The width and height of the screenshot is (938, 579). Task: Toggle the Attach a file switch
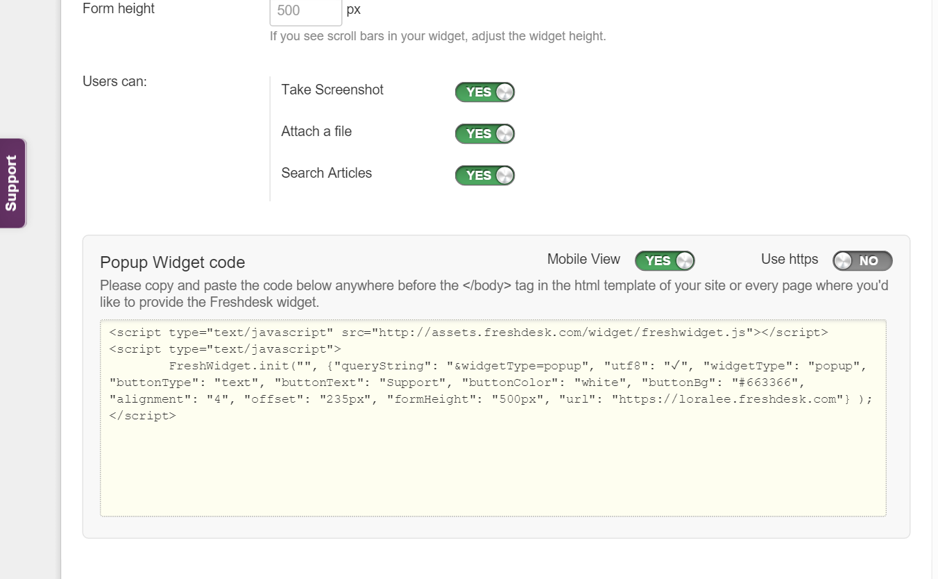click(484, 134)
